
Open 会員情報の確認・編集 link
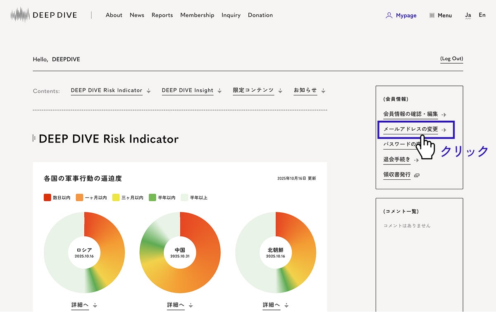coord(410,114)
